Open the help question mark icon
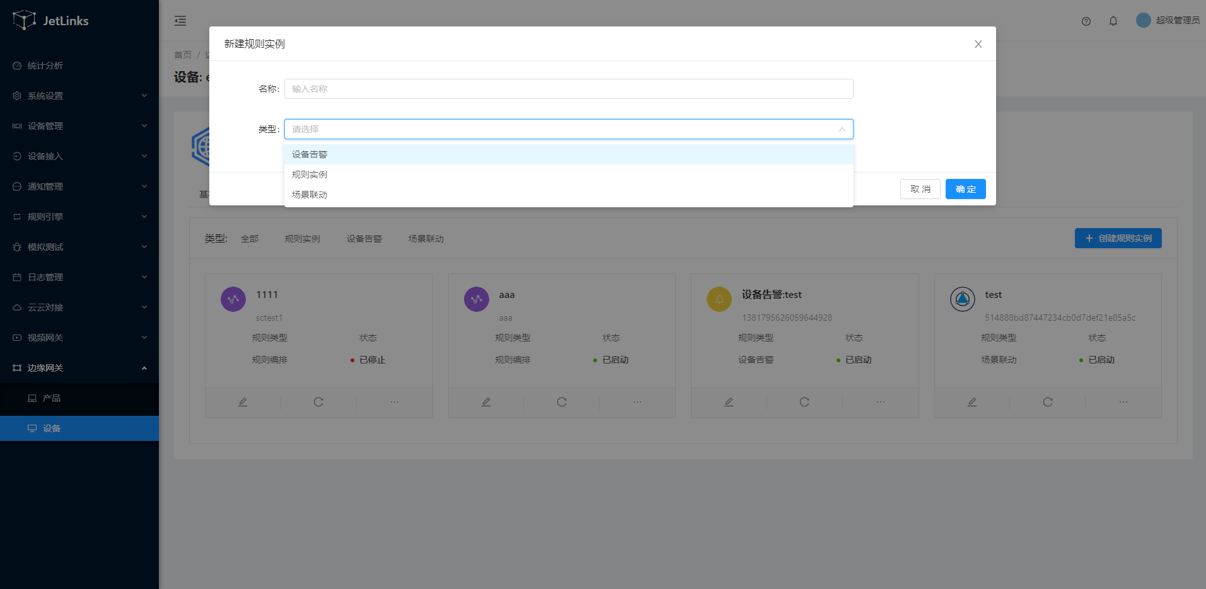1206x589 pixels. (1086, 21)
